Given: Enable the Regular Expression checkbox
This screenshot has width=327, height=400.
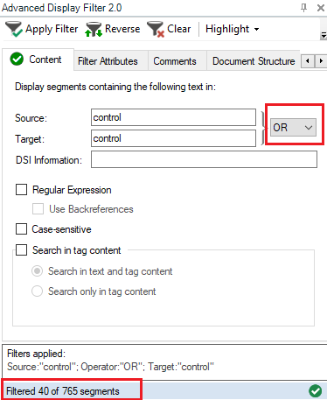Looking at the screenshot, I should tap(22, 190).
